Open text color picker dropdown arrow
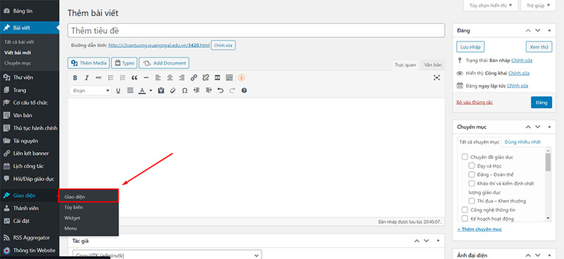Screen dimensions: 564x259 151,91
